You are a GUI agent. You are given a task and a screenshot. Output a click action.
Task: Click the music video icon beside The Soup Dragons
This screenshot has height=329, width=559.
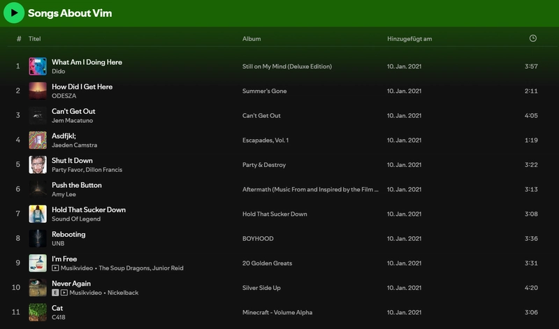pyautogui.click(x=56, y=268)
